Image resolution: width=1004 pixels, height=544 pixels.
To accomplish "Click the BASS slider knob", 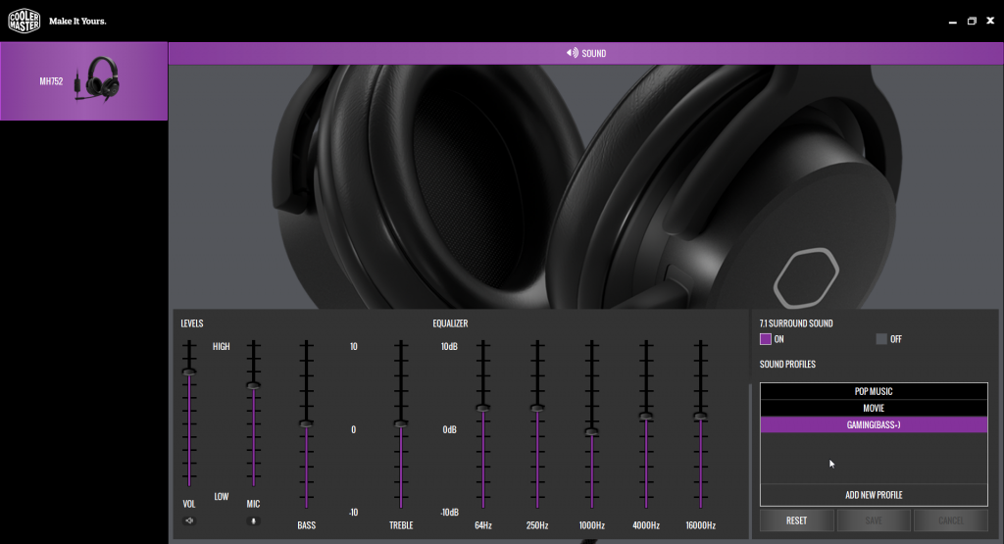I will (x=306, y=423).
